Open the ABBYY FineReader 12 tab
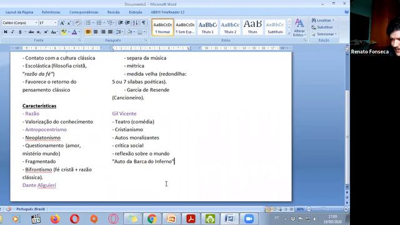Viewport: 400px width, 225px height. [x=167, y=12]
